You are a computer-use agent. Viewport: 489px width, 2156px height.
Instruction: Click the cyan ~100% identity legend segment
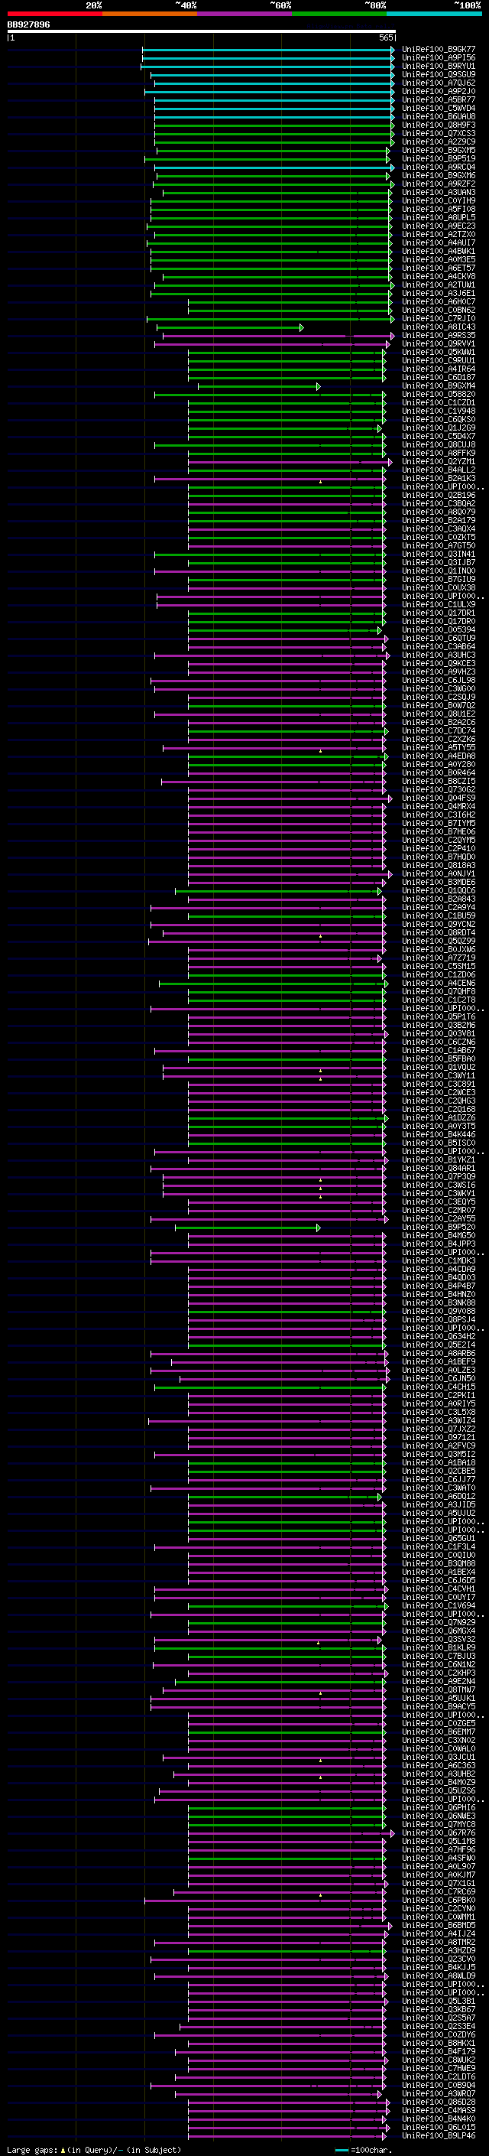(435, 14)
